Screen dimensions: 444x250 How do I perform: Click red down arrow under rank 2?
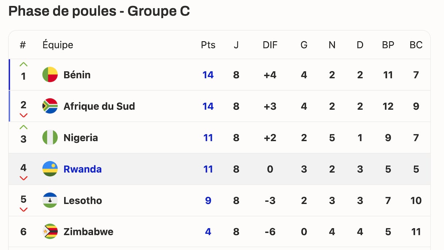tap(23, 115)
